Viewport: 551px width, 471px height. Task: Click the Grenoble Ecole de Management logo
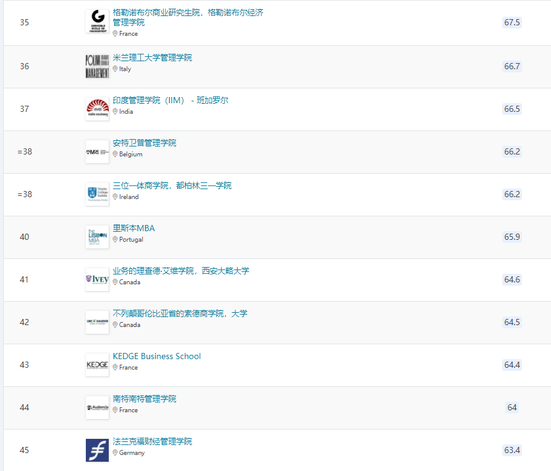pos(97,21)
